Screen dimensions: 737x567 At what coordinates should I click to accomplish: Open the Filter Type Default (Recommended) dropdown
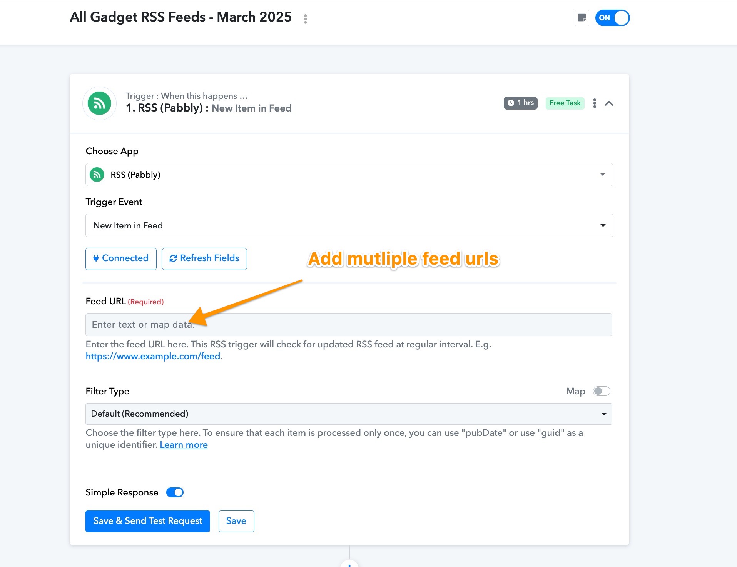349,414
